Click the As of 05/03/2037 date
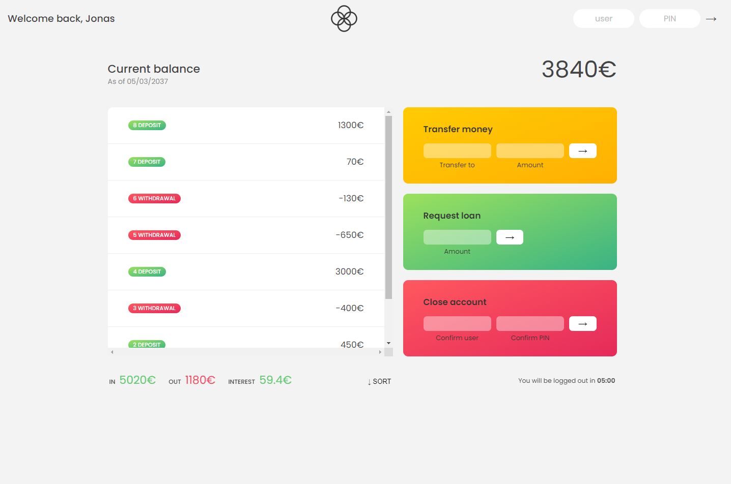 [x=138, y=81]
